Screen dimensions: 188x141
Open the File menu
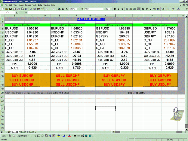(x=6, y=5)
